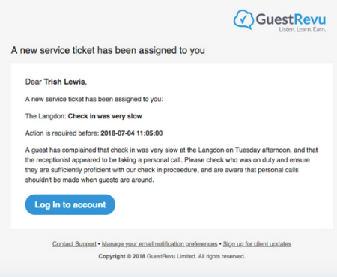This screenshot has height=277, width=337.
Task: Click the ticket title 'Check in was very slow'
Action: [105, 116]
